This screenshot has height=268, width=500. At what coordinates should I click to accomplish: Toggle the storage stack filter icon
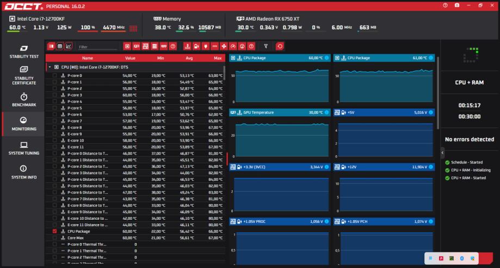pyautogui.click(x=155, y=47)
